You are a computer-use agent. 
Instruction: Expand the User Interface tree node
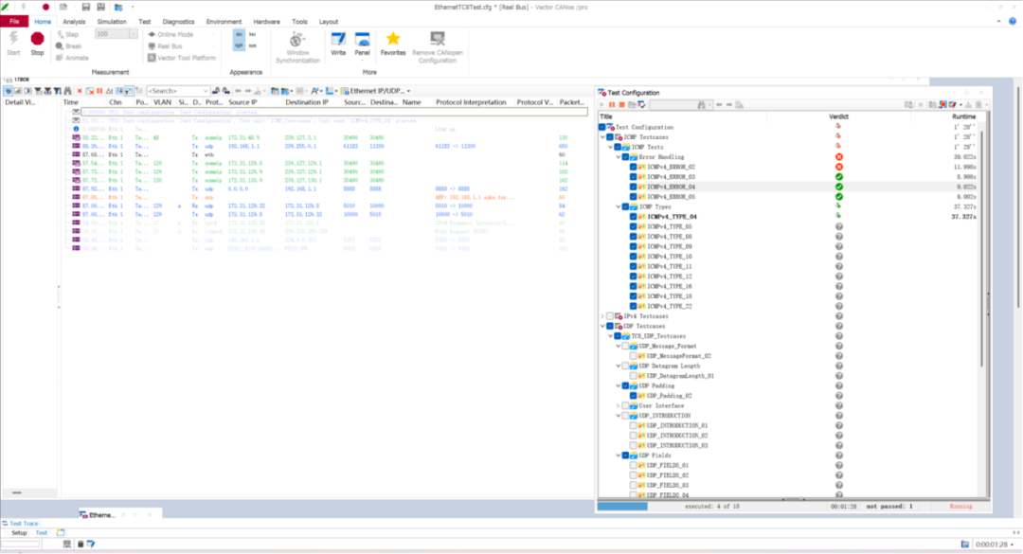point(619,406)
